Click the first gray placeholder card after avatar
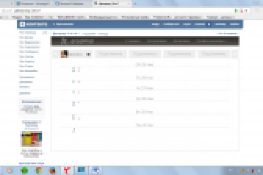263x175 pixels. tap(111, 54)
